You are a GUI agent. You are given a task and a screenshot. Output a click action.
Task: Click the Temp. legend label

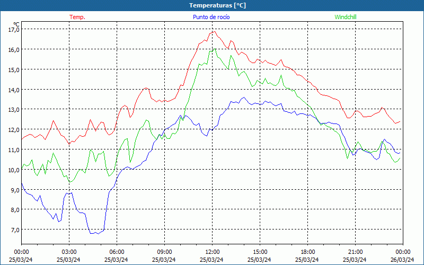tap(77, 17)
